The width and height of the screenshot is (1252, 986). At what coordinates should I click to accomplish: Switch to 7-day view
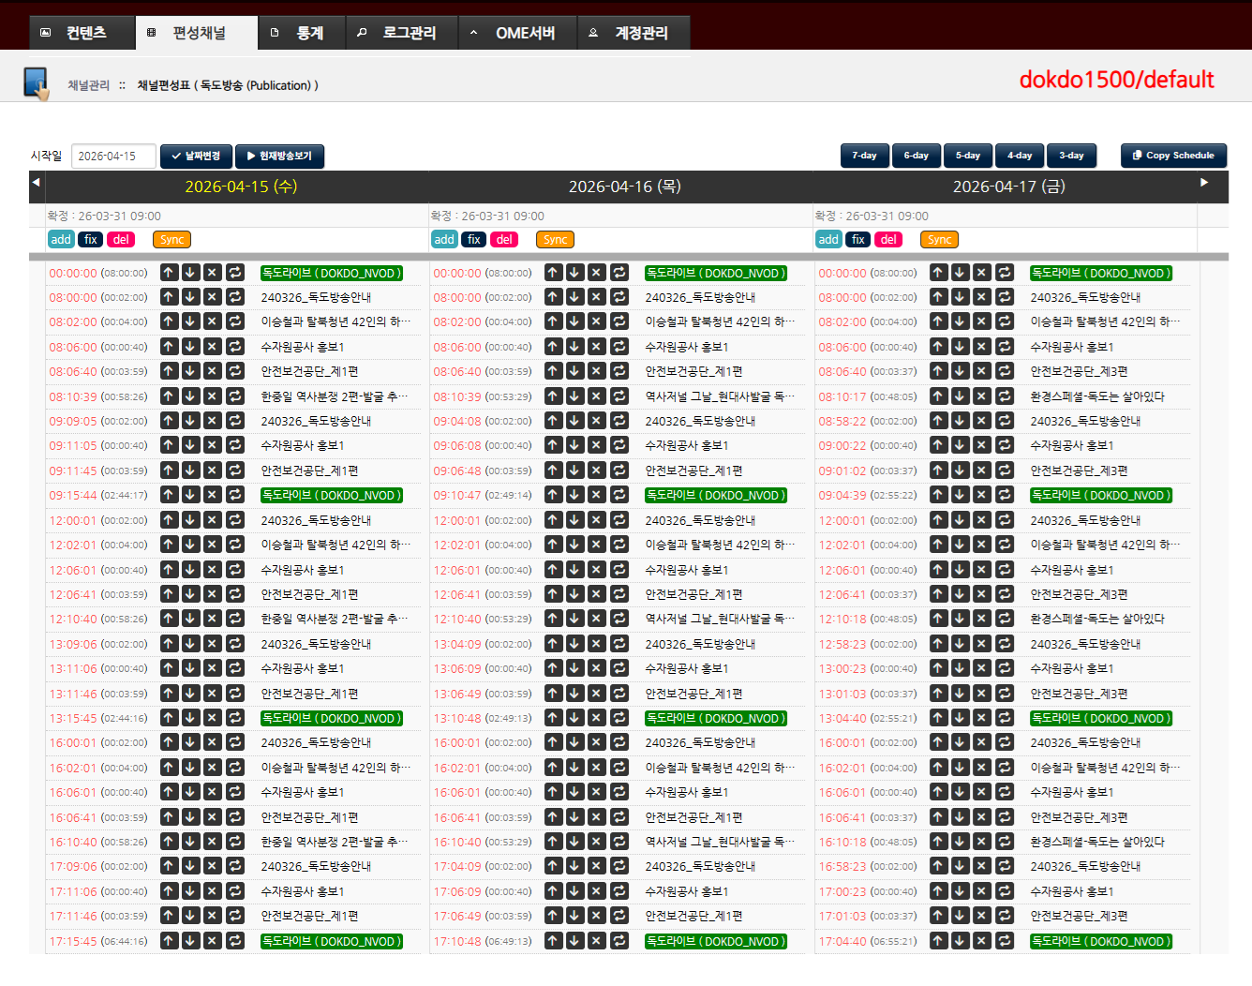pos(864,156)
